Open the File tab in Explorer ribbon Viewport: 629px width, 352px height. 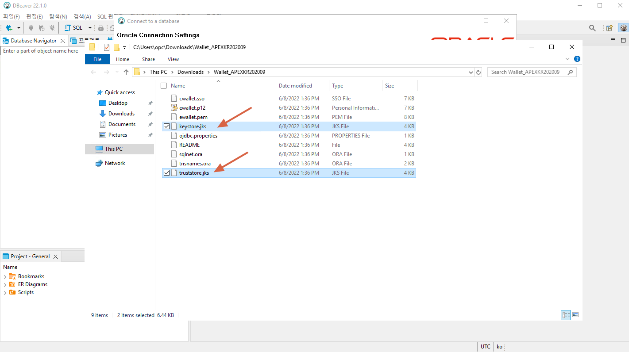97,59
